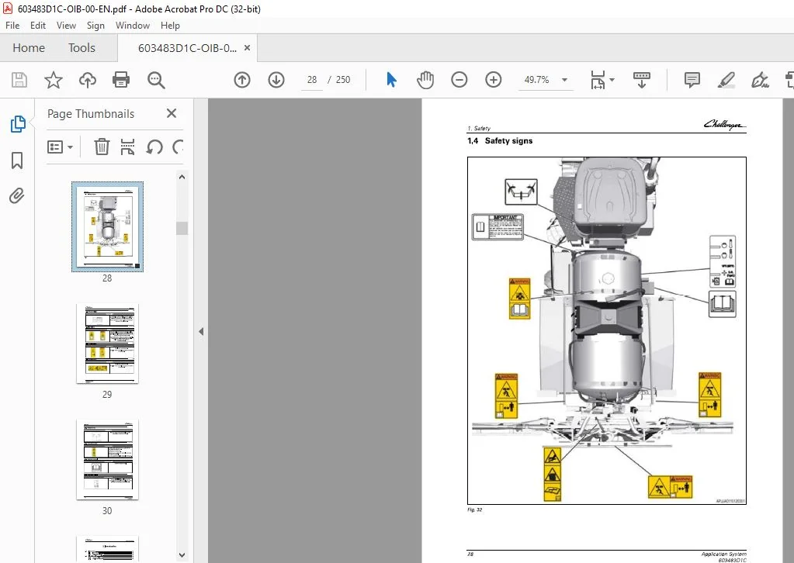Click the fit page width icon

(x=598, y=80)
